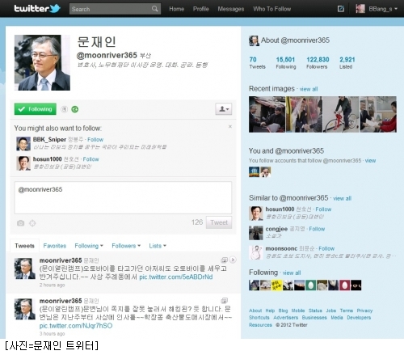The height and width of the screenshot is (355, 404).
Task: Follow moonsoonc in Similar list
Action: (326, 248)
